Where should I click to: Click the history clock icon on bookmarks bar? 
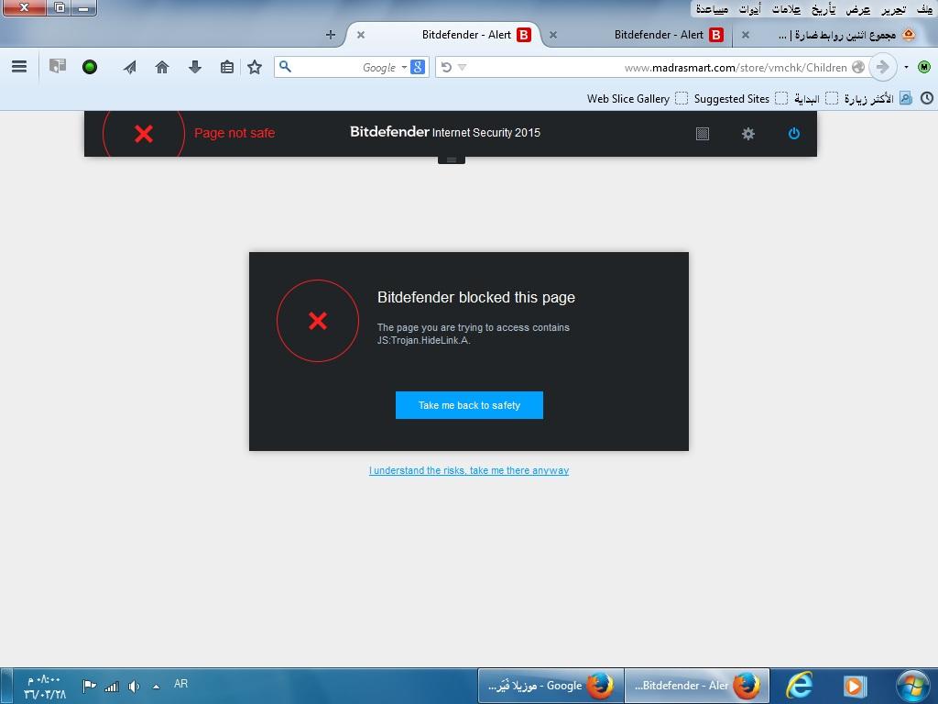[x=927, y=98]
